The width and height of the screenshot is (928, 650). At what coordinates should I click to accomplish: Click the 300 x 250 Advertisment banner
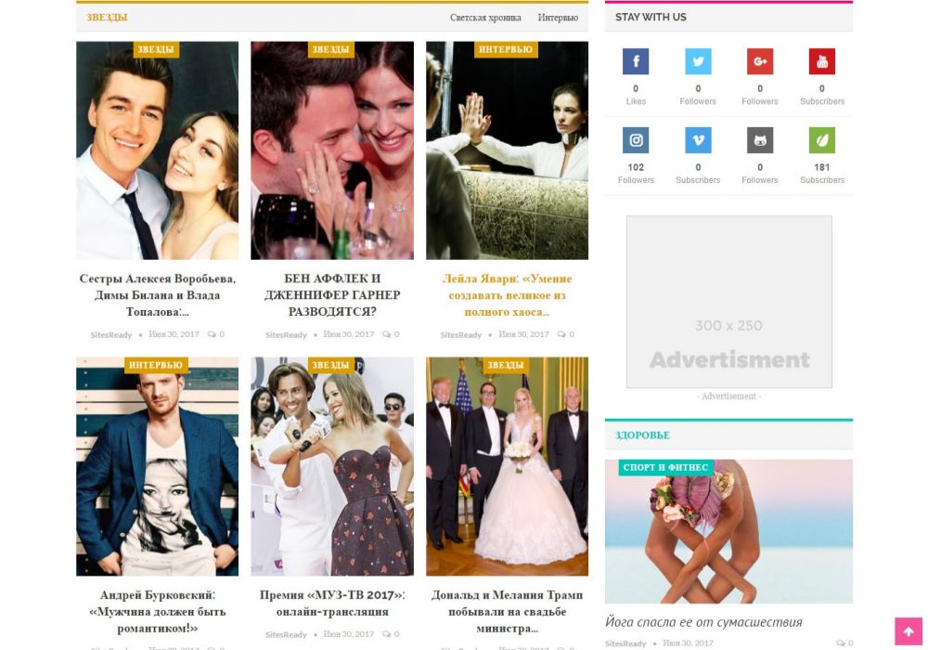(x=729, y=302)
